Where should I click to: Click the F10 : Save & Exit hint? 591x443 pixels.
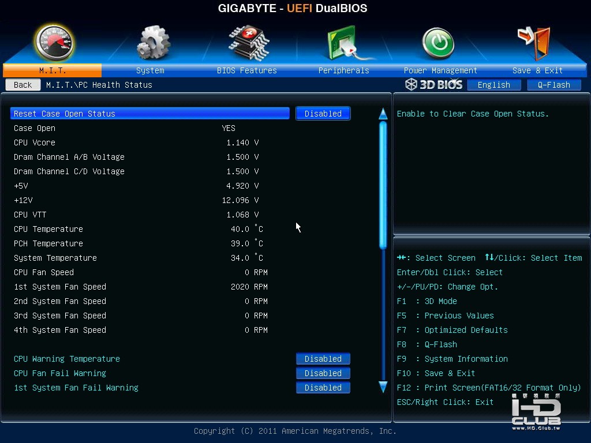click(436, 373)
